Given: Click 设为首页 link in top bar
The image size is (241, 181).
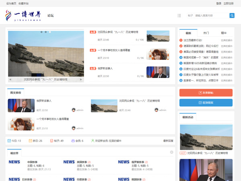Looking at the screenshot, I should click(x=11, y=3).
